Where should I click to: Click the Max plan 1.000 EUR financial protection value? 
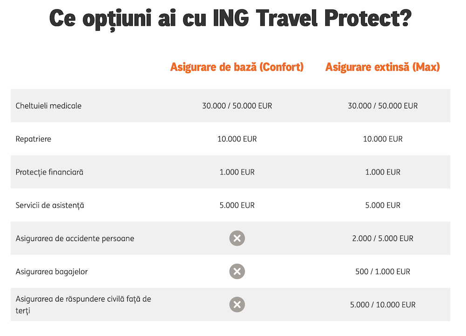383,172
